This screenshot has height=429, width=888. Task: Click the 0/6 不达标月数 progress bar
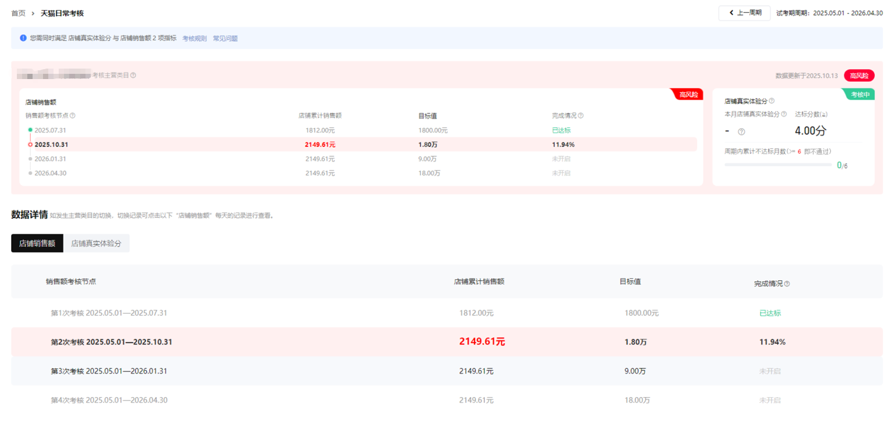point(778,165)
